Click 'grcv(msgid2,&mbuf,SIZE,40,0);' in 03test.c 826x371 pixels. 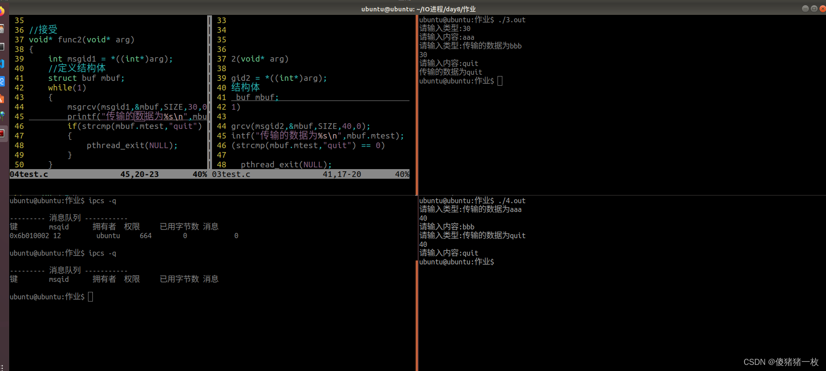coord(301,126)
